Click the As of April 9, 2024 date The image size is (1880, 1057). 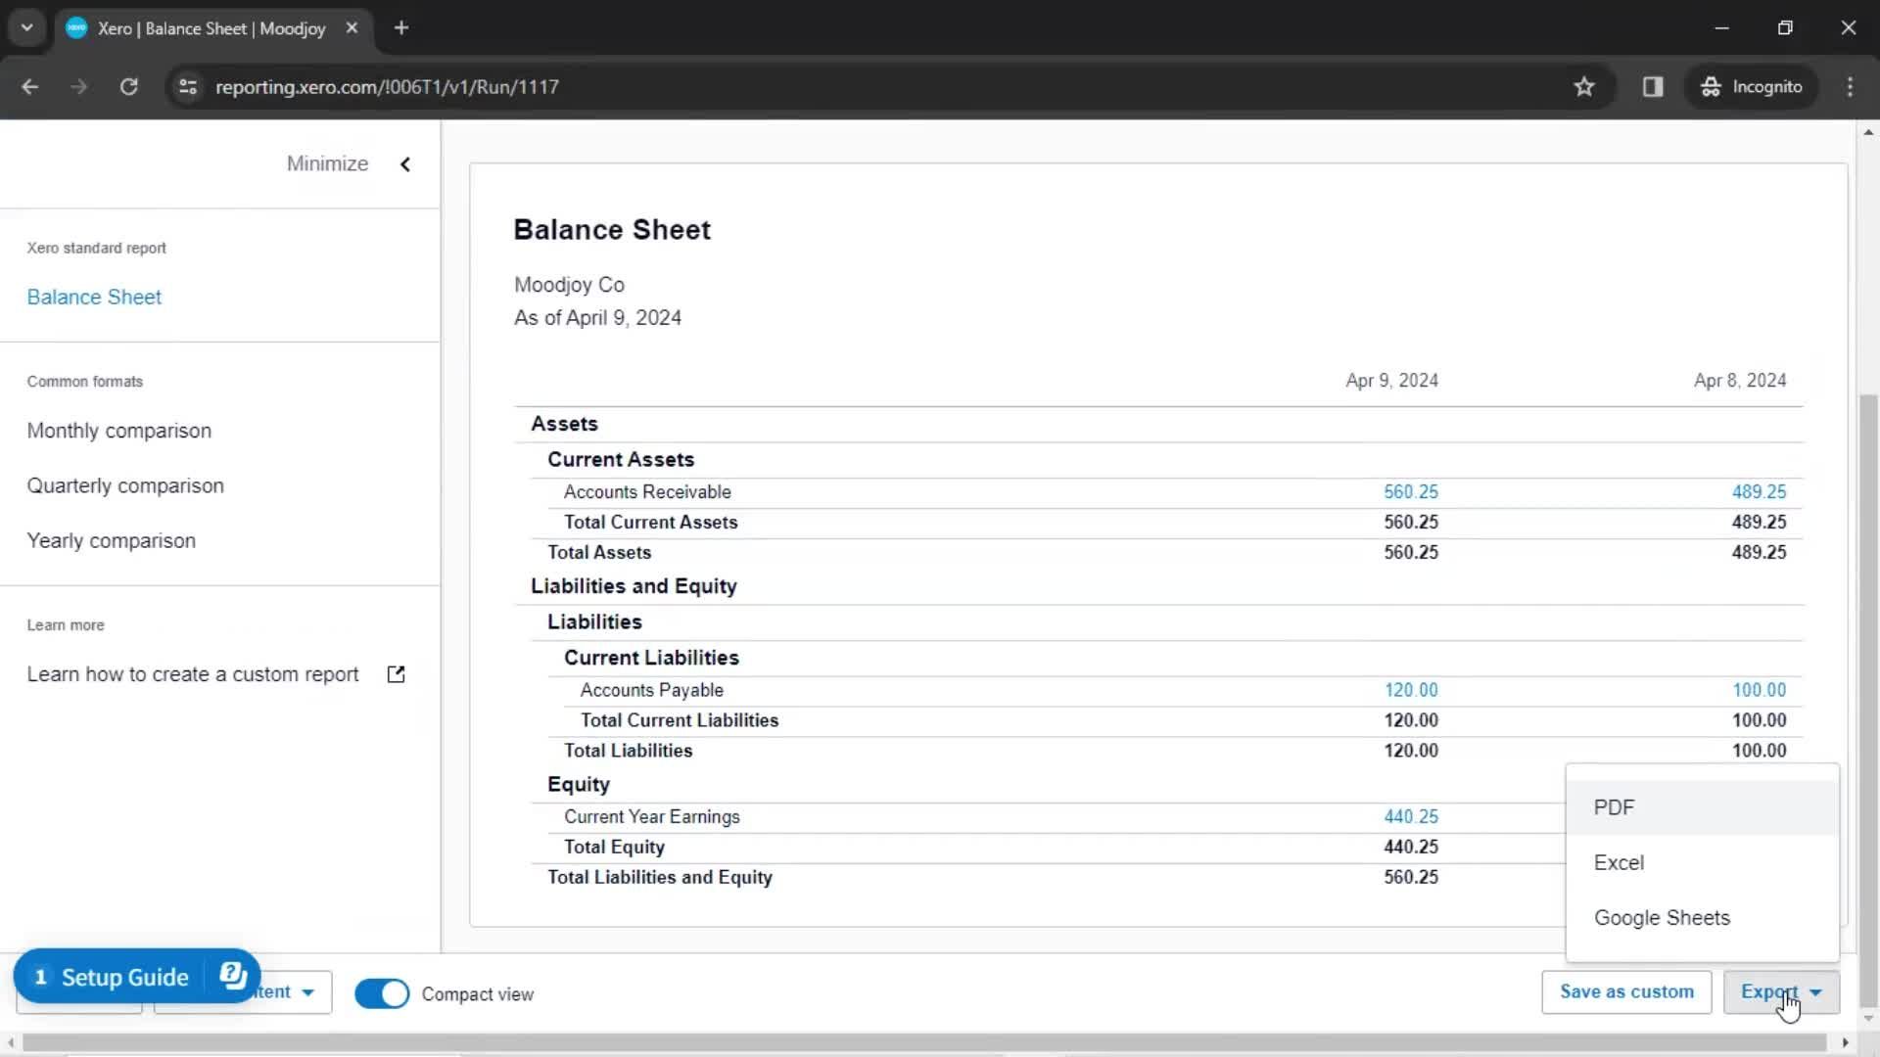[x=597, y=318]
